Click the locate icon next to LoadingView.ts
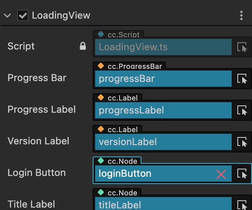Screen dimensions: 252x210 tap(242, 47)
